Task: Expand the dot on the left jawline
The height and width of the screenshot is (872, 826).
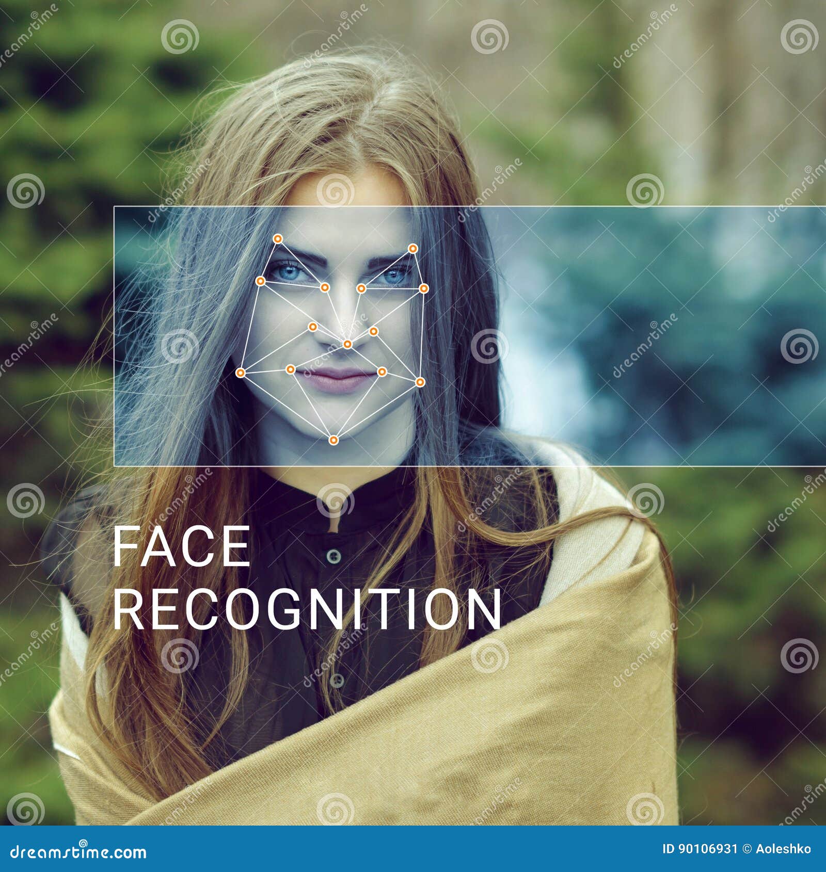Action: 240,372
